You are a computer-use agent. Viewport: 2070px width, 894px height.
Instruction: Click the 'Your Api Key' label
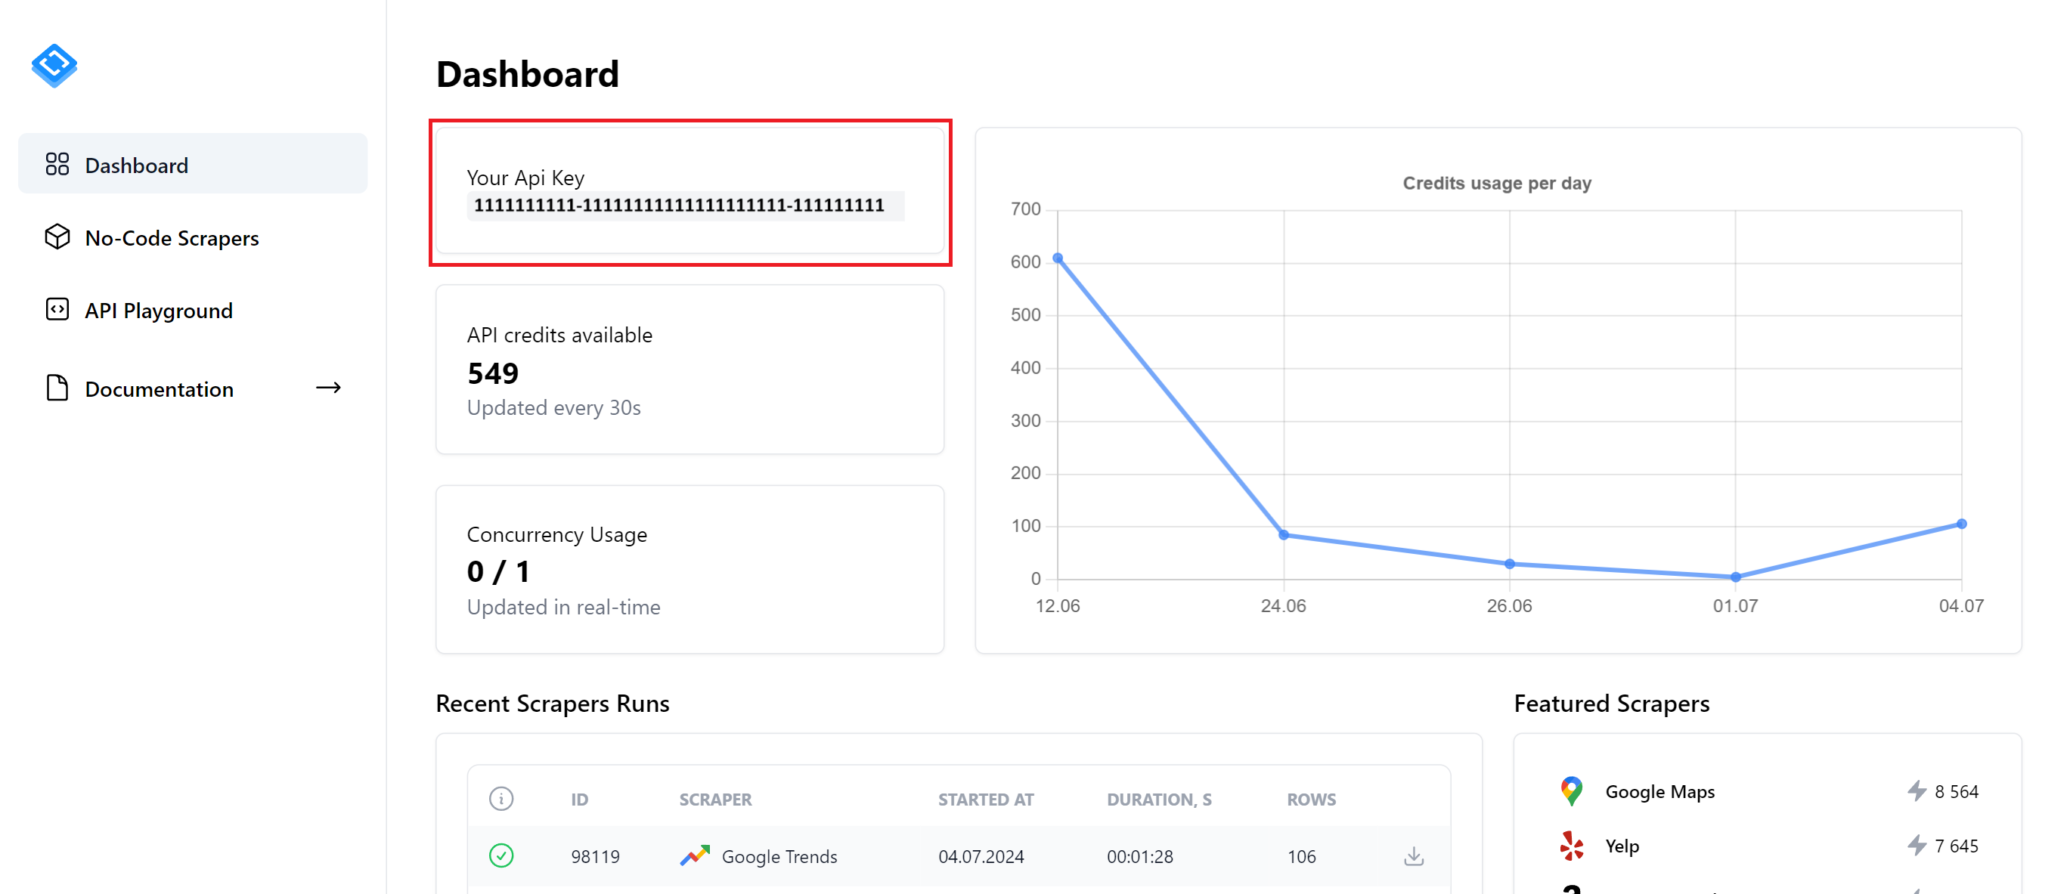click(x=525, y=178)
